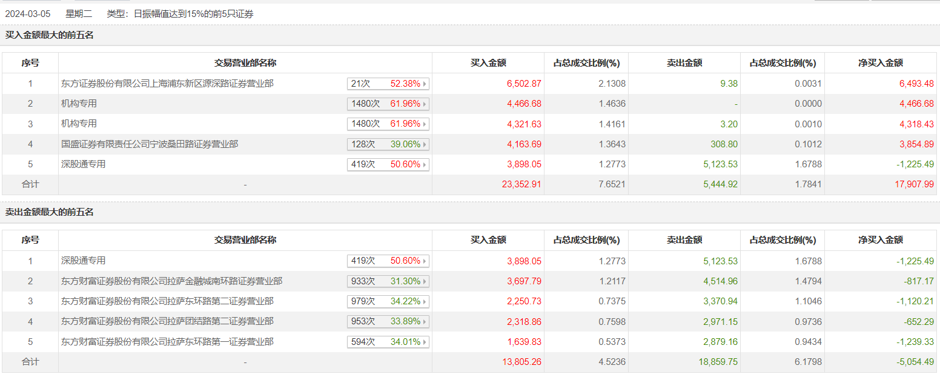Click the 买入金额最大的前五名 section heading
Screen dimensions: 940x374
tap(50, 35)
